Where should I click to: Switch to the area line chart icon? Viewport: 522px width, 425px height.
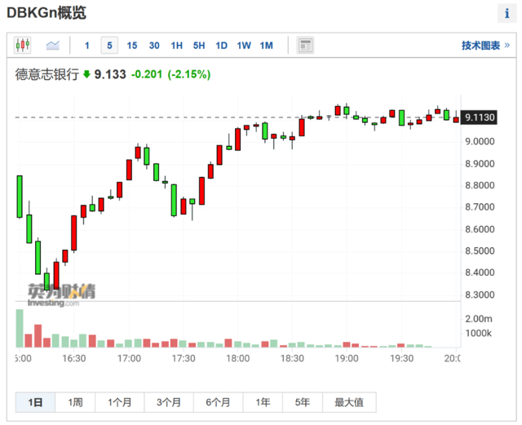tap(52, 45)
